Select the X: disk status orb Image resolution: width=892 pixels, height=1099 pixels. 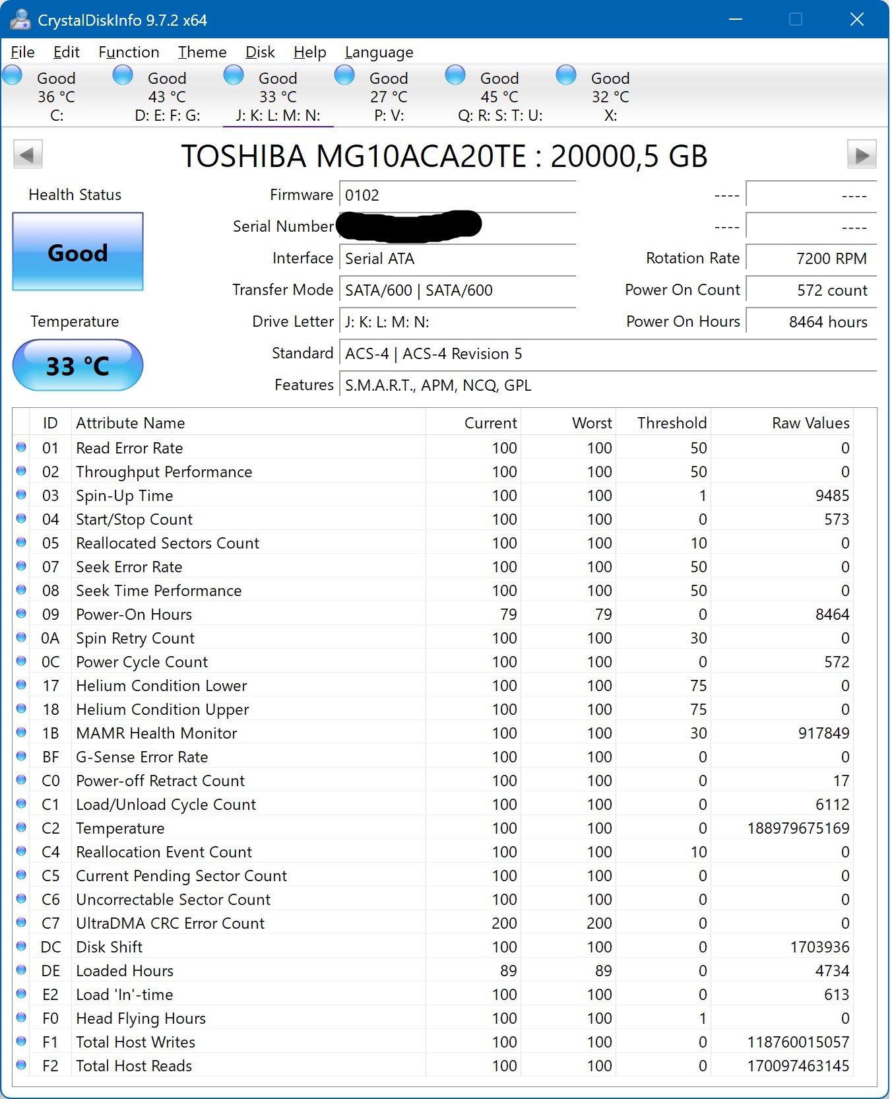567,76
